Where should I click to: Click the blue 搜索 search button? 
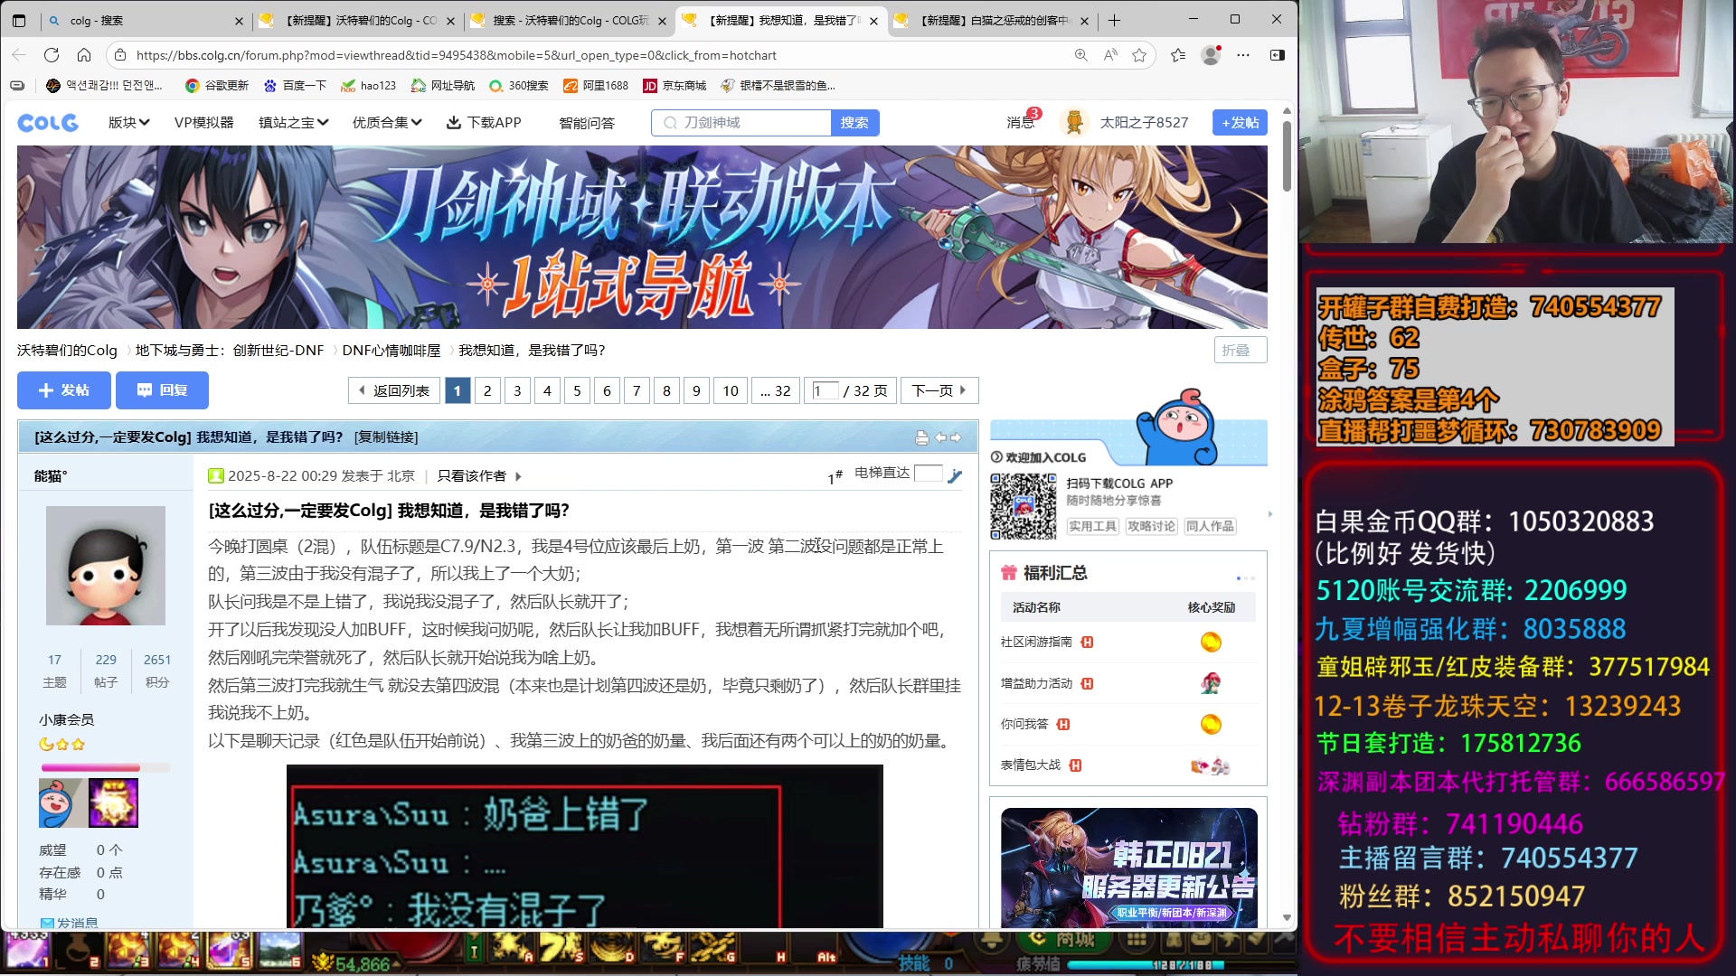[x=854, y=123]
